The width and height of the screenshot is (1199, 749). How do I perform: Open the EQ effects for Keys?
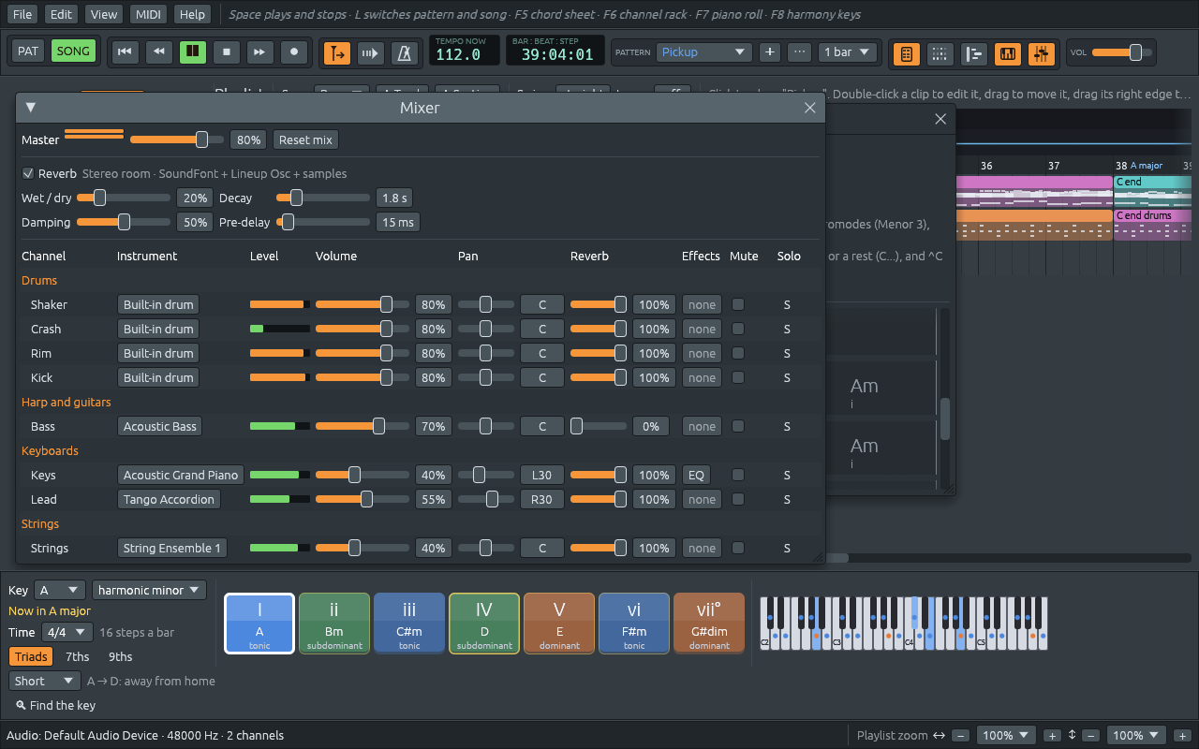696,475
